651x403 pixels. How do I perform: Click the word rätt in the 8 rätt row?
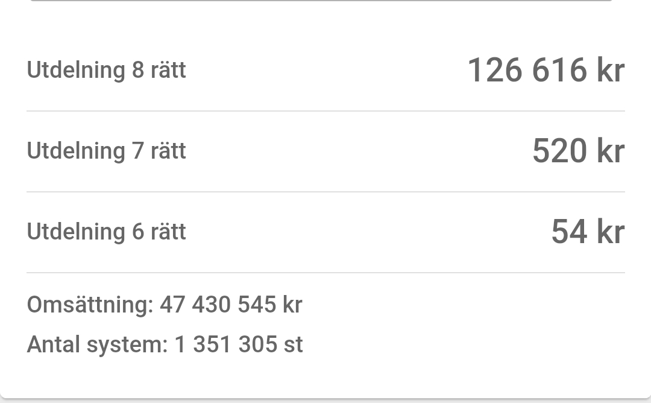click(x=168, y=70)
